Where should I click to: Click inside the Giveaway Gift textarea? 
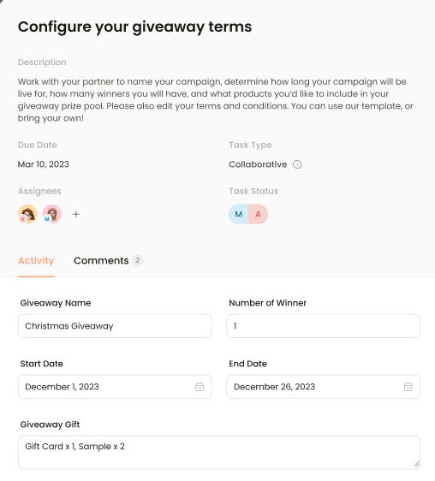coord(219,452)
